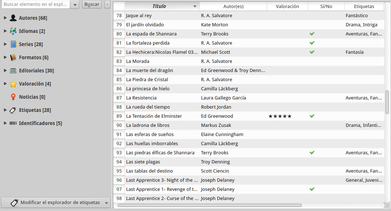391x211 pixels.
Task: Sort by the Título column header
Action: click(159, 6)
